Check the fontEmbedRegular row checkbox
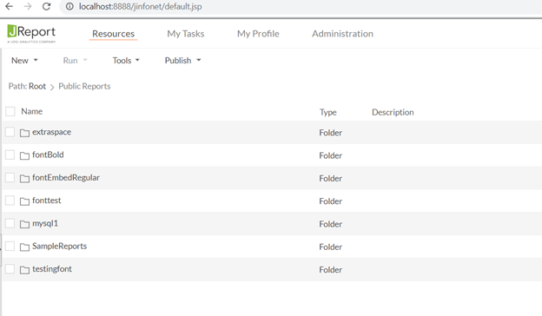The width and height of the screenshot is (542, 316). [x=10, y=177]
